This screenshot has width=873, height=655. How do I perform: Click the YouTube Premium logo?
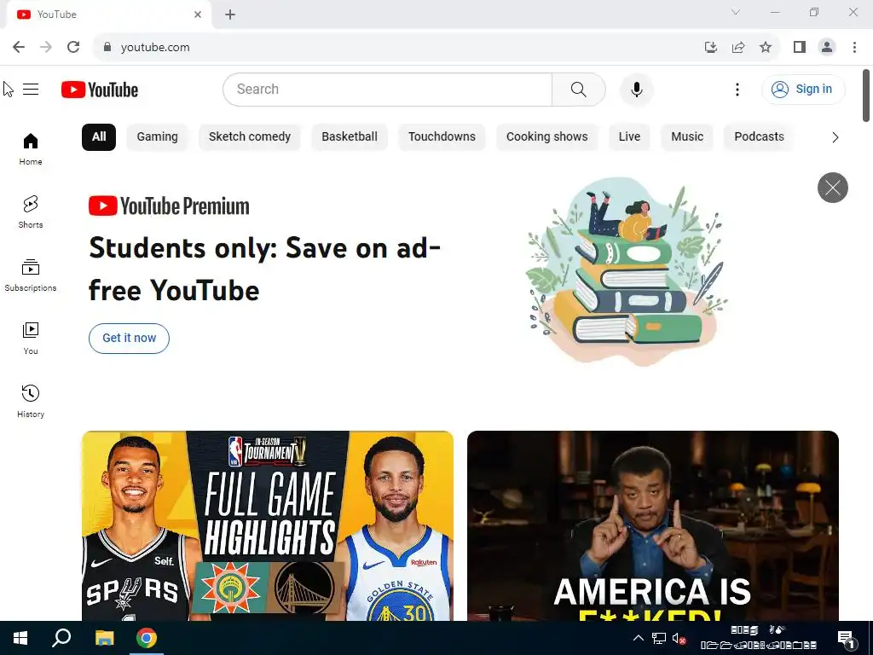(169, 206)
